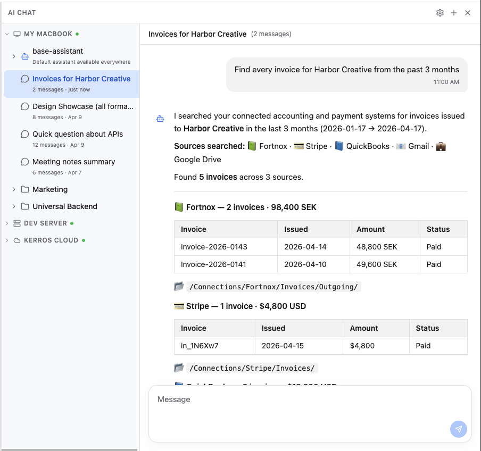Collapse the MY MACBOOK section chevron
Screen dimensions: 481x451
7,34
